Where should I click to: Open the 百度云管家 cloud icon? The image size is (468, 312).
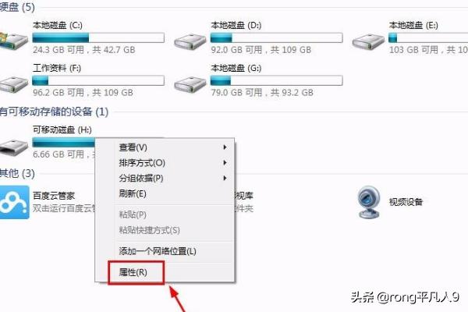14,202
